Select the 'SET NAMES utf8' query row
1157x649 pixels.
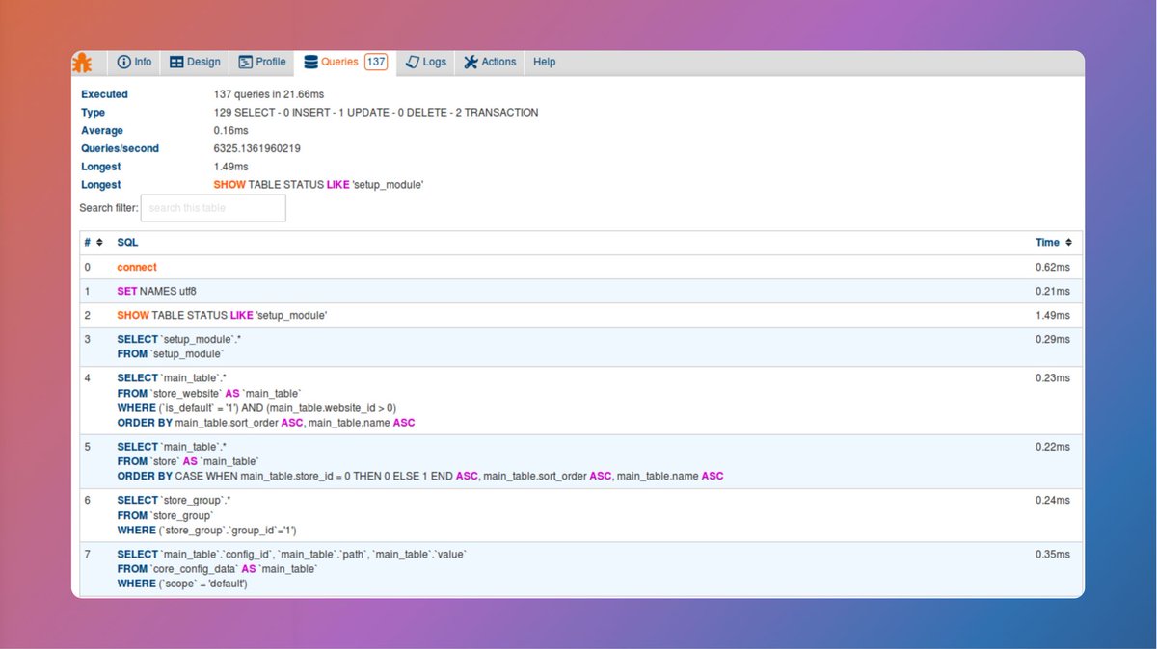(x=580, y=291)
